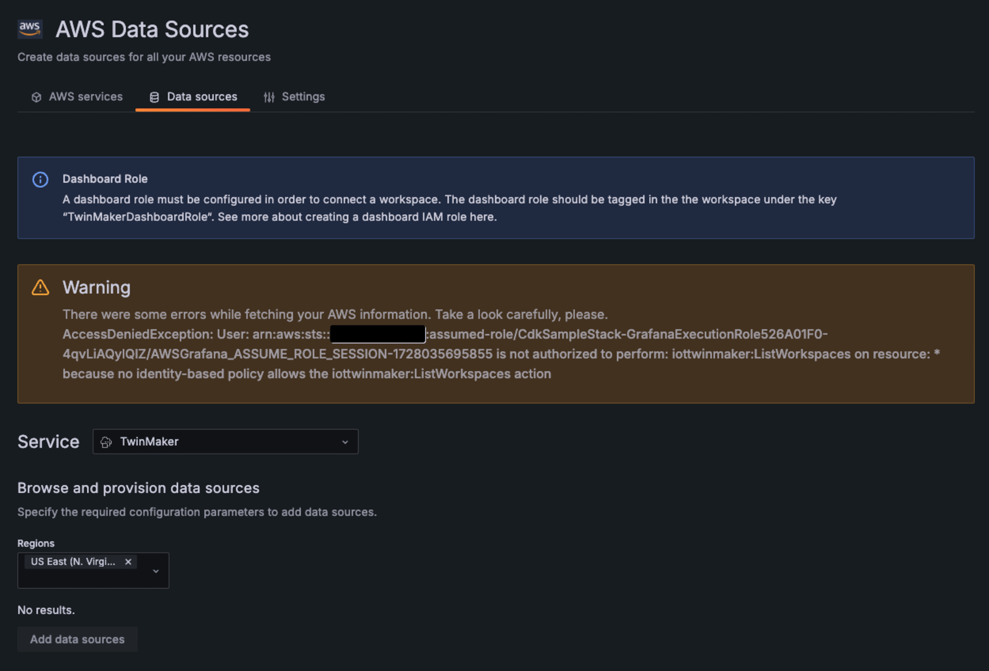This screenshot has width=989, height=671.
Task: Click the Warning heading text
Action: coord(96,288)
